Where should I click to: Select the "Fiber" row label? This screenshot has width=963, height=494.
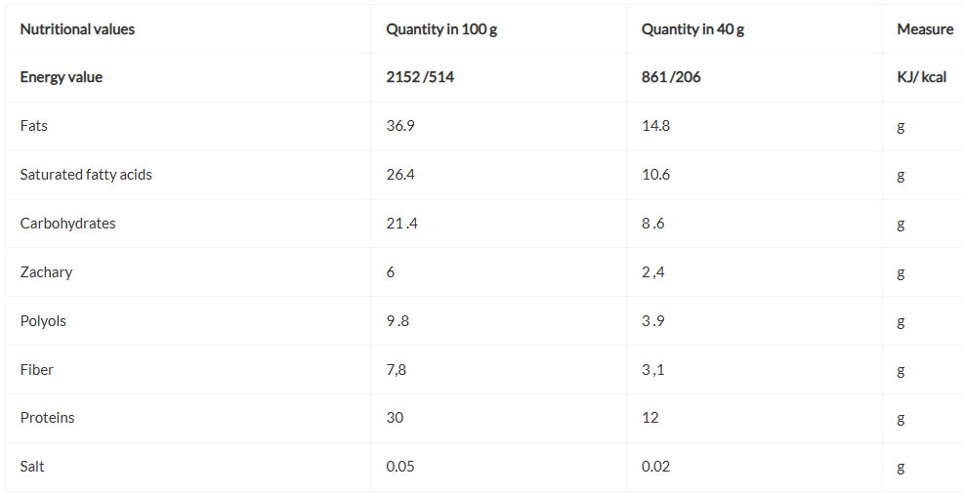pos(37,370)
